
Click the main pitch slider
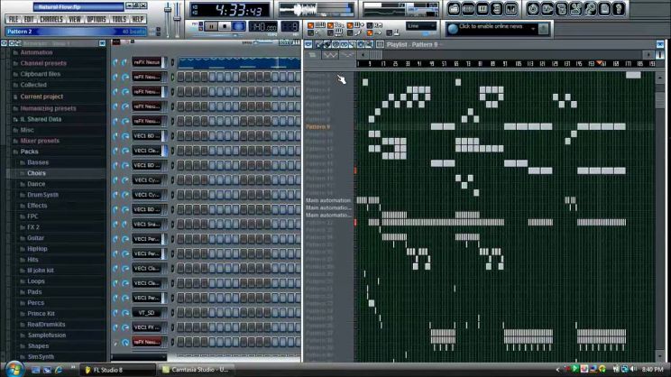click(177, 19)
